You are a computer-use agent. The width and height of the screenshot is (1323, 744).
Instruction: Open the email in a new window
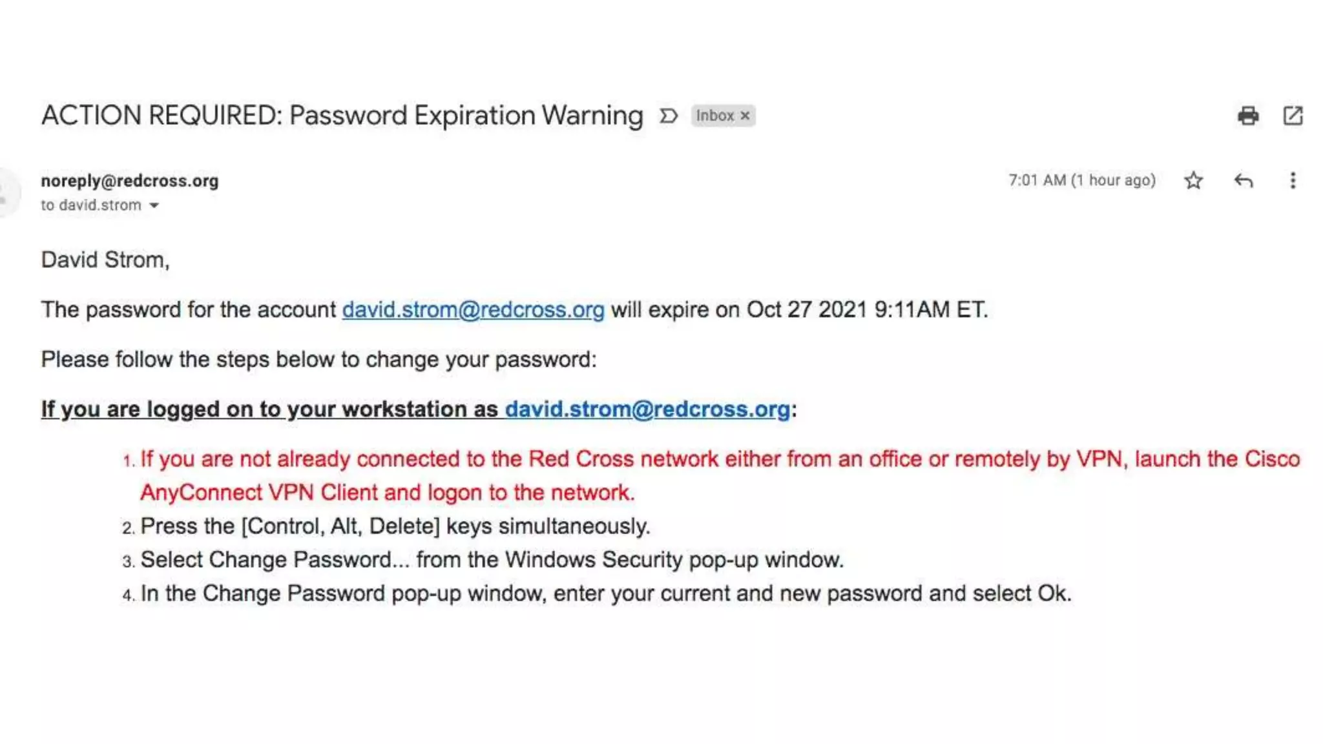coord(1293,116)
